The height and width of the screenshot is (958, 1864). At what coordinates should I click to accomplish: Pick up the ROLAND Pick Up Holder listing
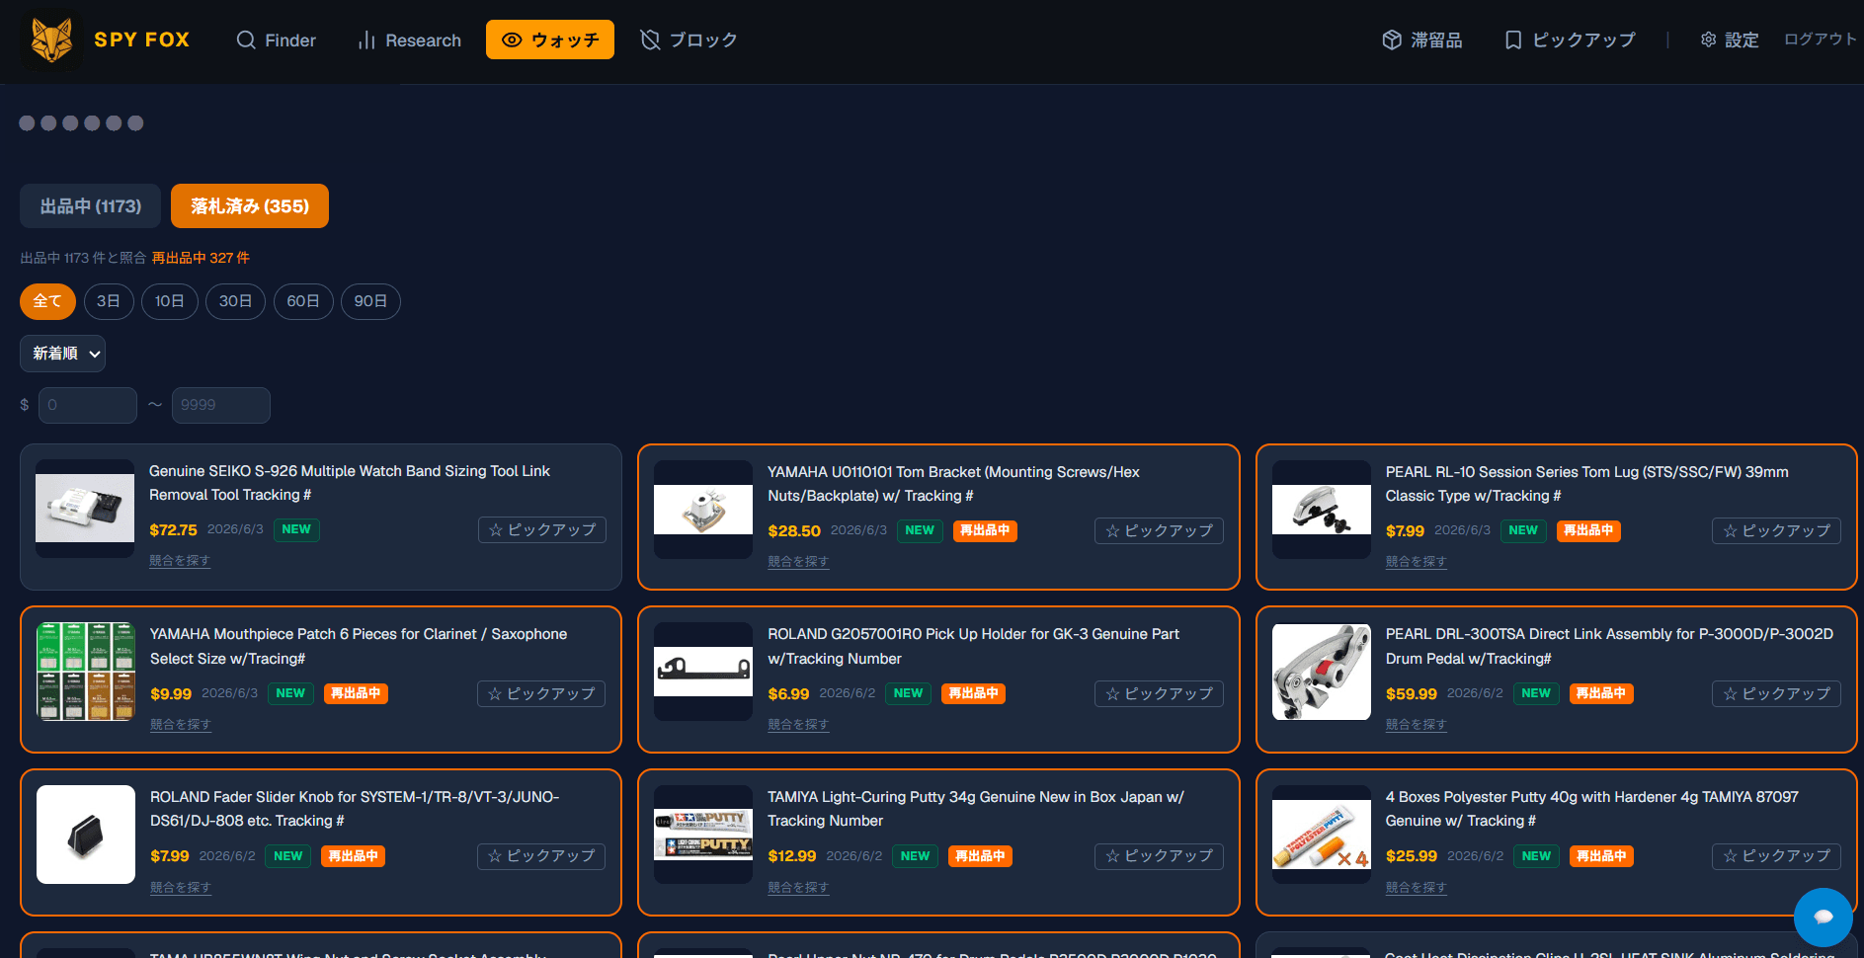tap(1159, 694)
